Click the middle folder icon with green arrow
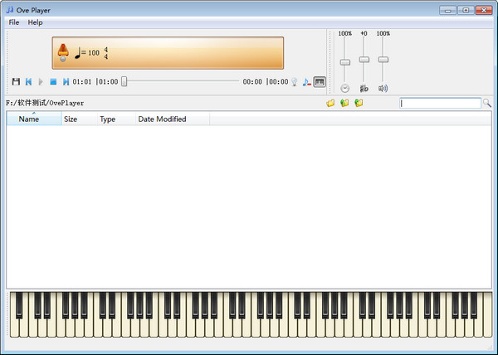The width and height of the screenshot is (498, 355). click(344, 104)
